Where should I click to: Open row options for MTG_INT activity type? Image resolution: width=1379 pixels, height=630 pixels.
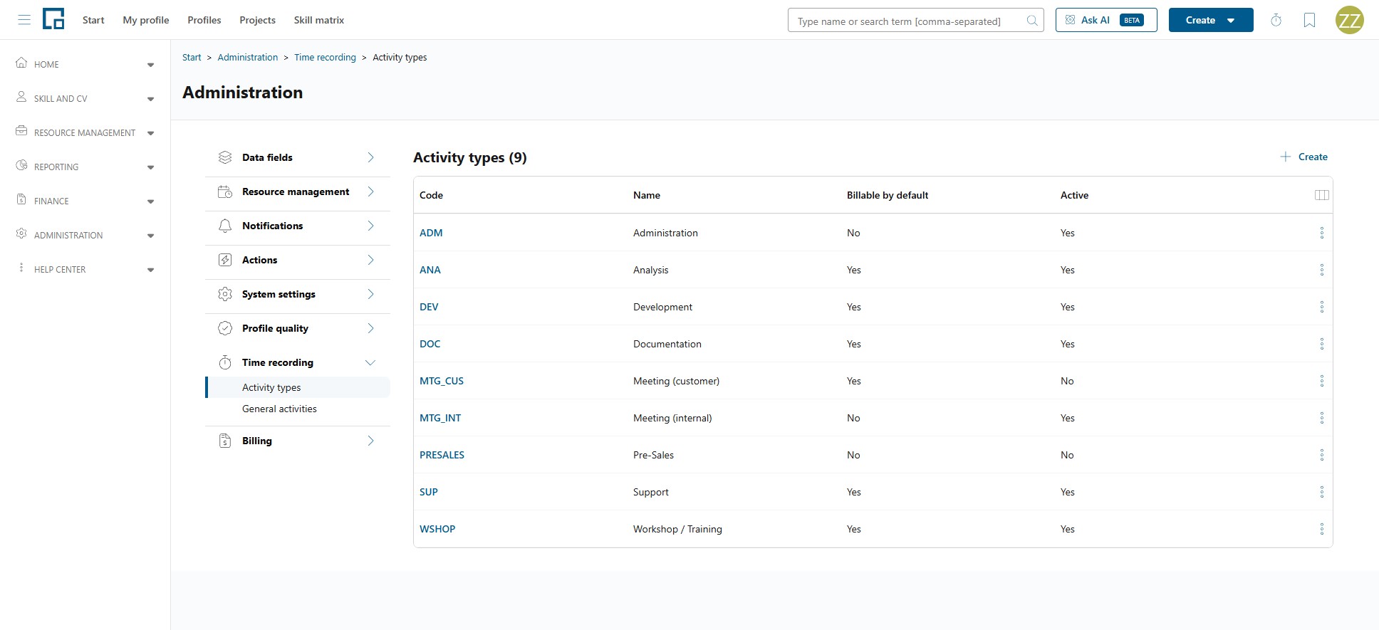point(1321,418)
